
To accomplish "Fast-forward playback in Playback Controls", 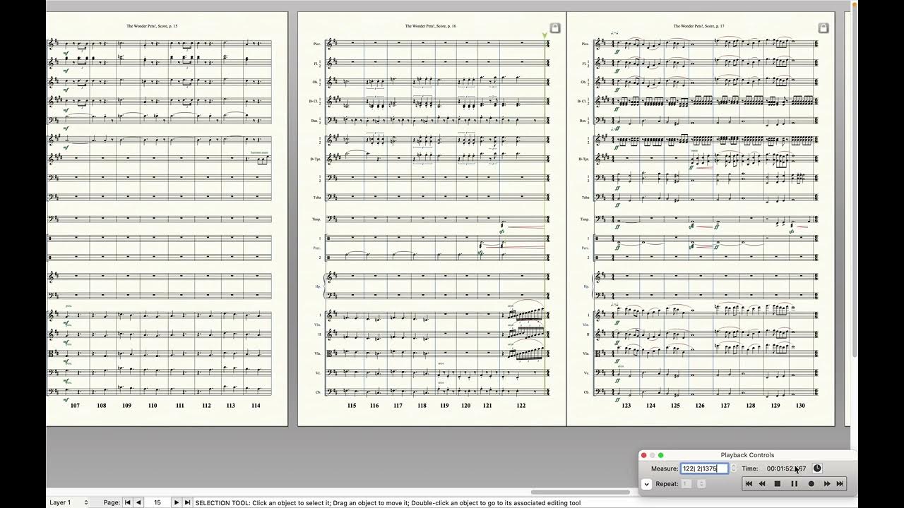I will [826, 484].
